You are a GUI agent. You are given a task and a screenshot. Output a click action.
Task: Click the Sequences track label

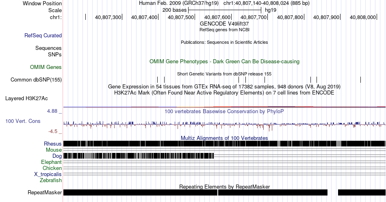(x=48, y=48)
